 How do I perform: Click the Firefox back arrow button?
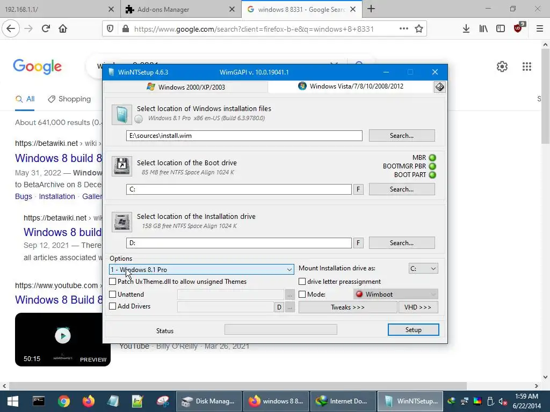[11, 28]
